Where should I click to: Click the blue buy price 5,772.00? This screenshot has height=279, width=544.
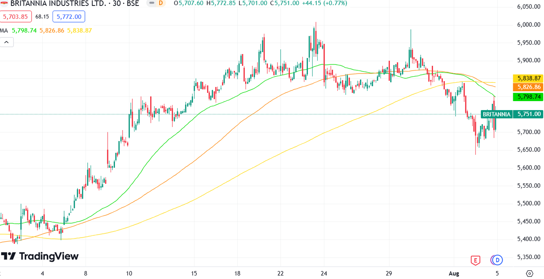pos(69,17)
